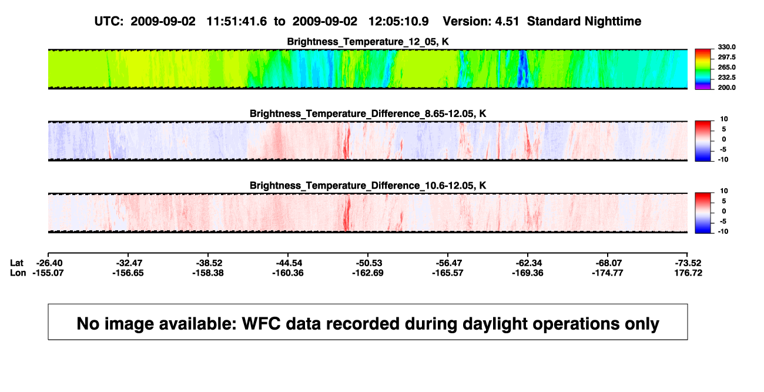
Task: Click the -44.54 latitude tick label
Action: 289,263
